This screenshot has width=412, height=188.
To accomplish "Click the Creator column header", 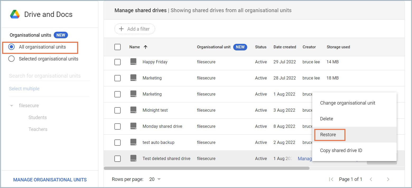I will 309,47.
